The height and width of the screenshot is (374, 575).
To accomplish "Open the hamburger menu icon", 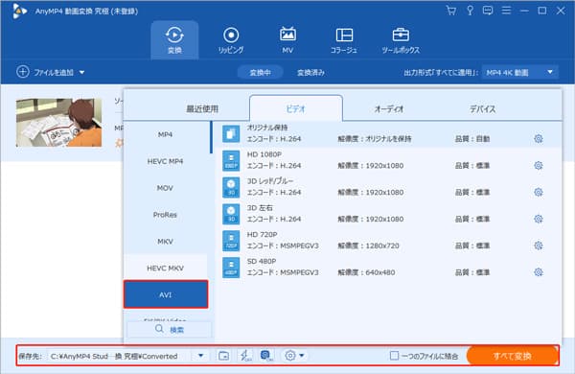I will (x=506, y=11).
